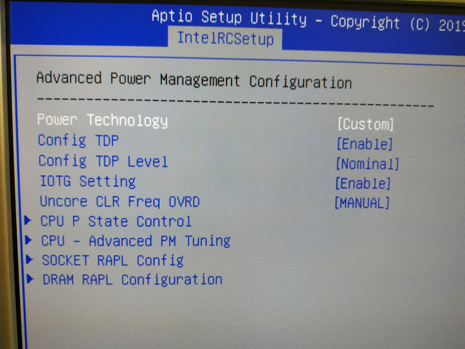465x349 pixels.
Task: Change the Config TDP [Enable] value
Action: pos(365,144)
